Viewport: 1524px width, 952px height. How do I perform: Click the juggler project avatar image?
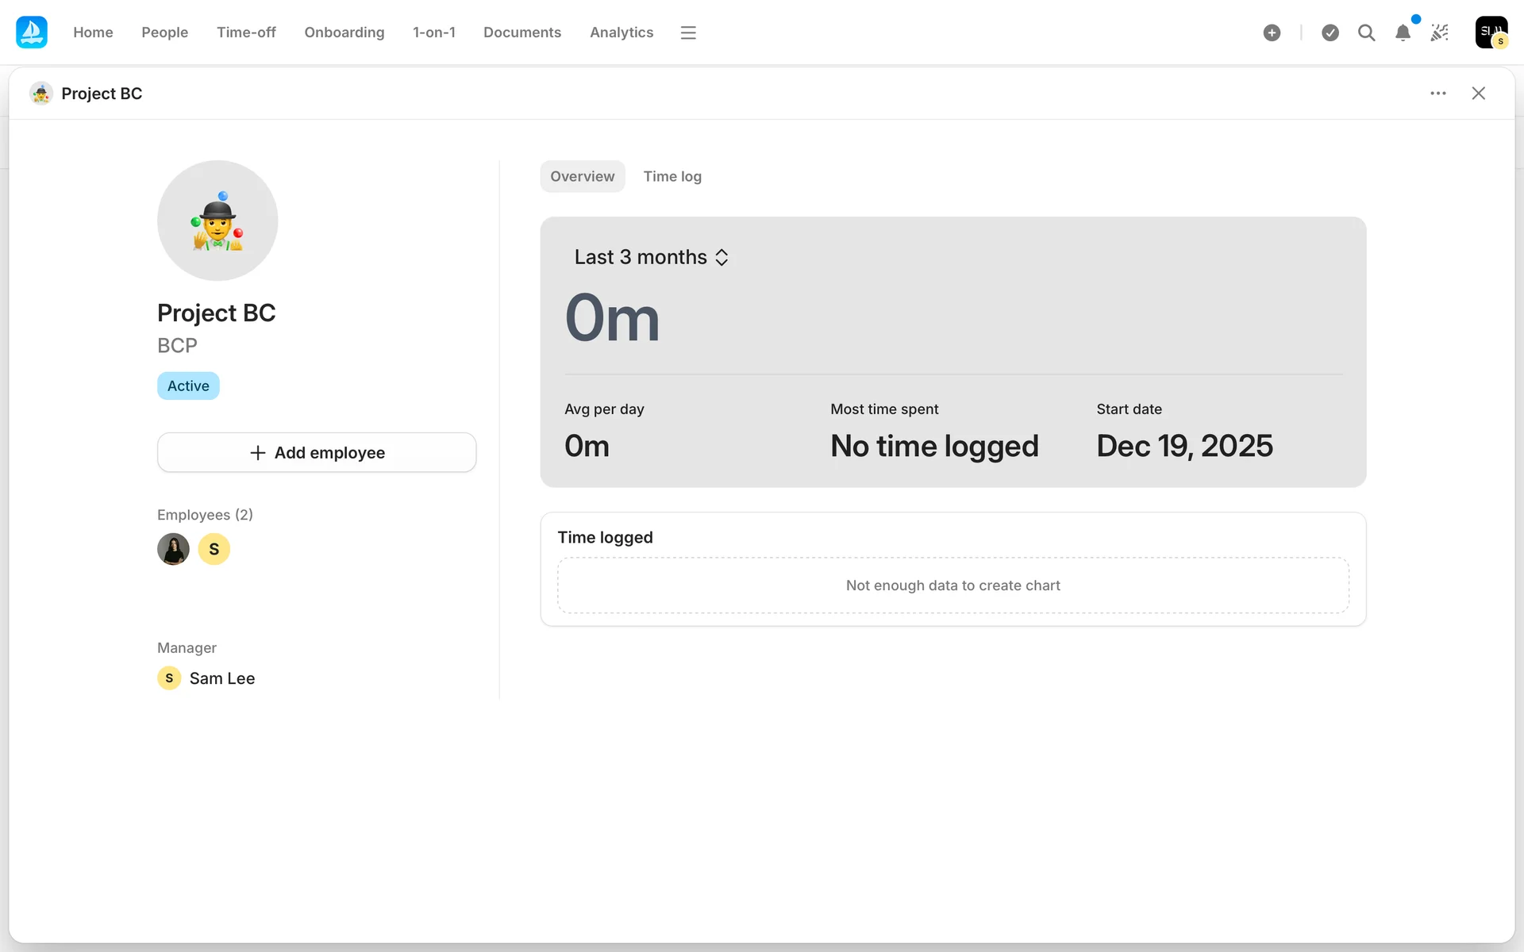217,221
